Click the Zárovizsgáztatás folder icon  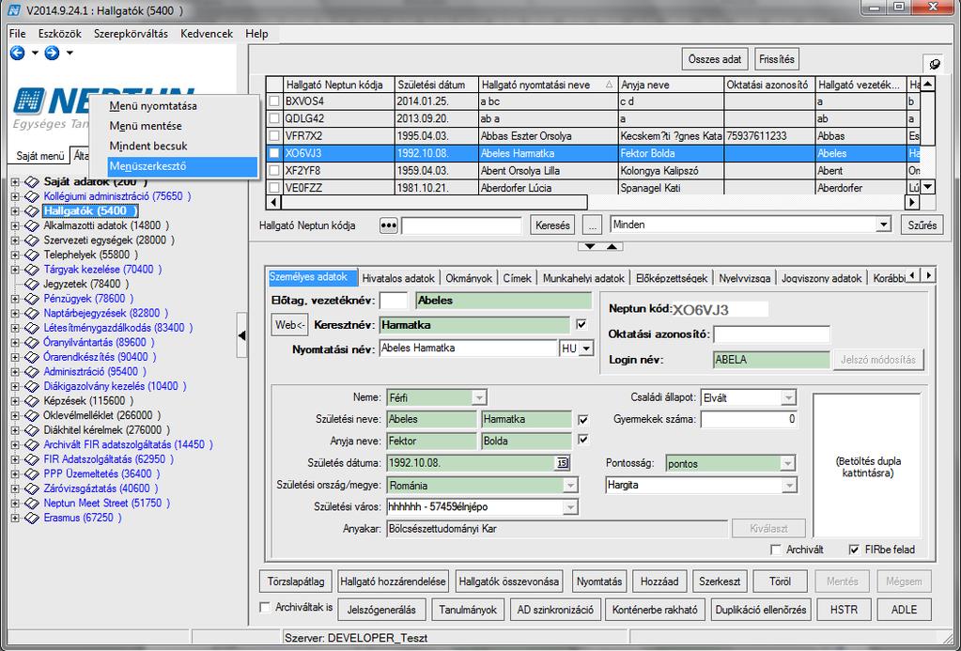click(32, 489)
